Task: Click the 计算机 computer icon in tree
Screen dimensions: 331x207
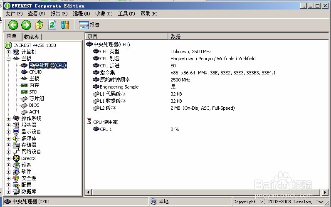Action: point(16,52)
